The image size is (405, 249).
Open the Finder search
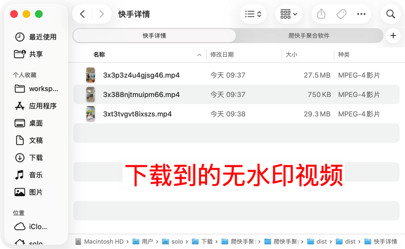tap(390, 14)
